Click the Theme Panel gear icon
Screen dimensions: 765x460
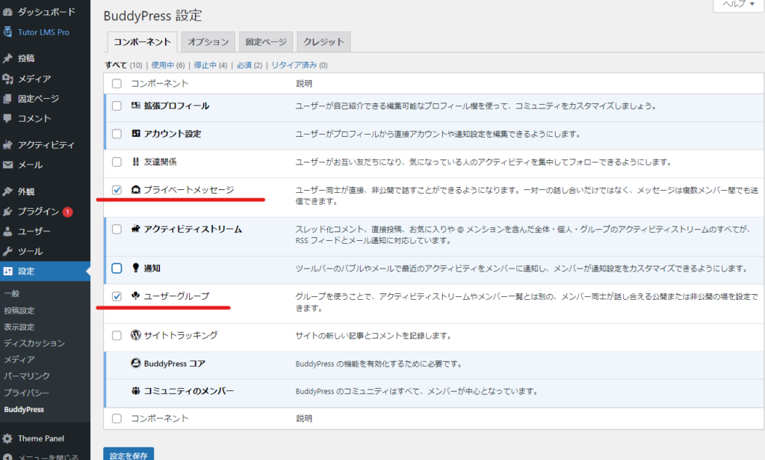[7, 438]
